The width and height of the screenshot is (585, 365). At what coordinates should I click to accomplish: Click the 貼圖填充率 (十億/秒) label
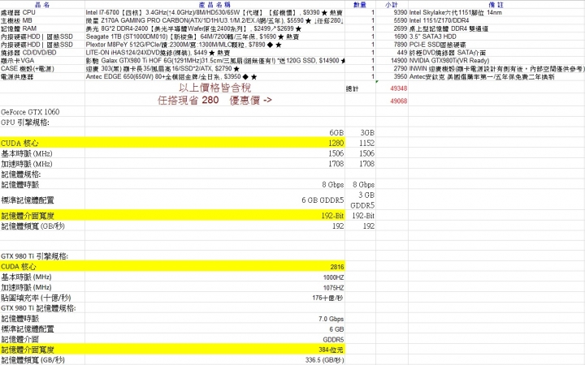click(x=42, y=298)
